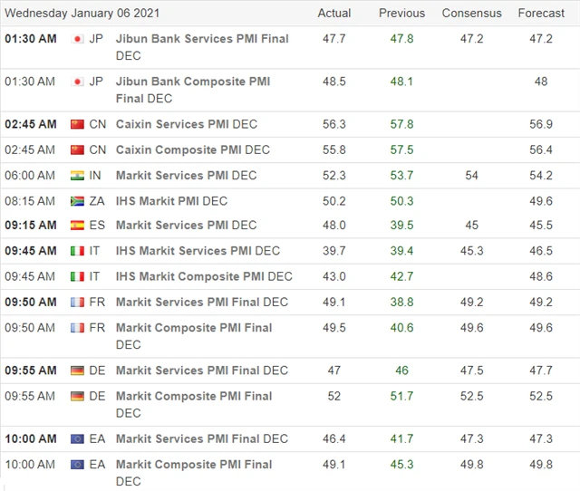Open Caixin Composite PMI DEC event
Image resolution: width=580 pixels, height=491 pixels.
pyautogui.click(x=193, y=149)
